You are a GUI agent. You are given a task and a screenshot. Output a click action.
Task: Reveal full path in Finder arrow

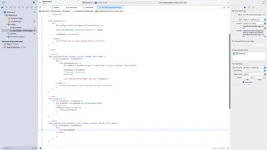(x=265, y=37)
